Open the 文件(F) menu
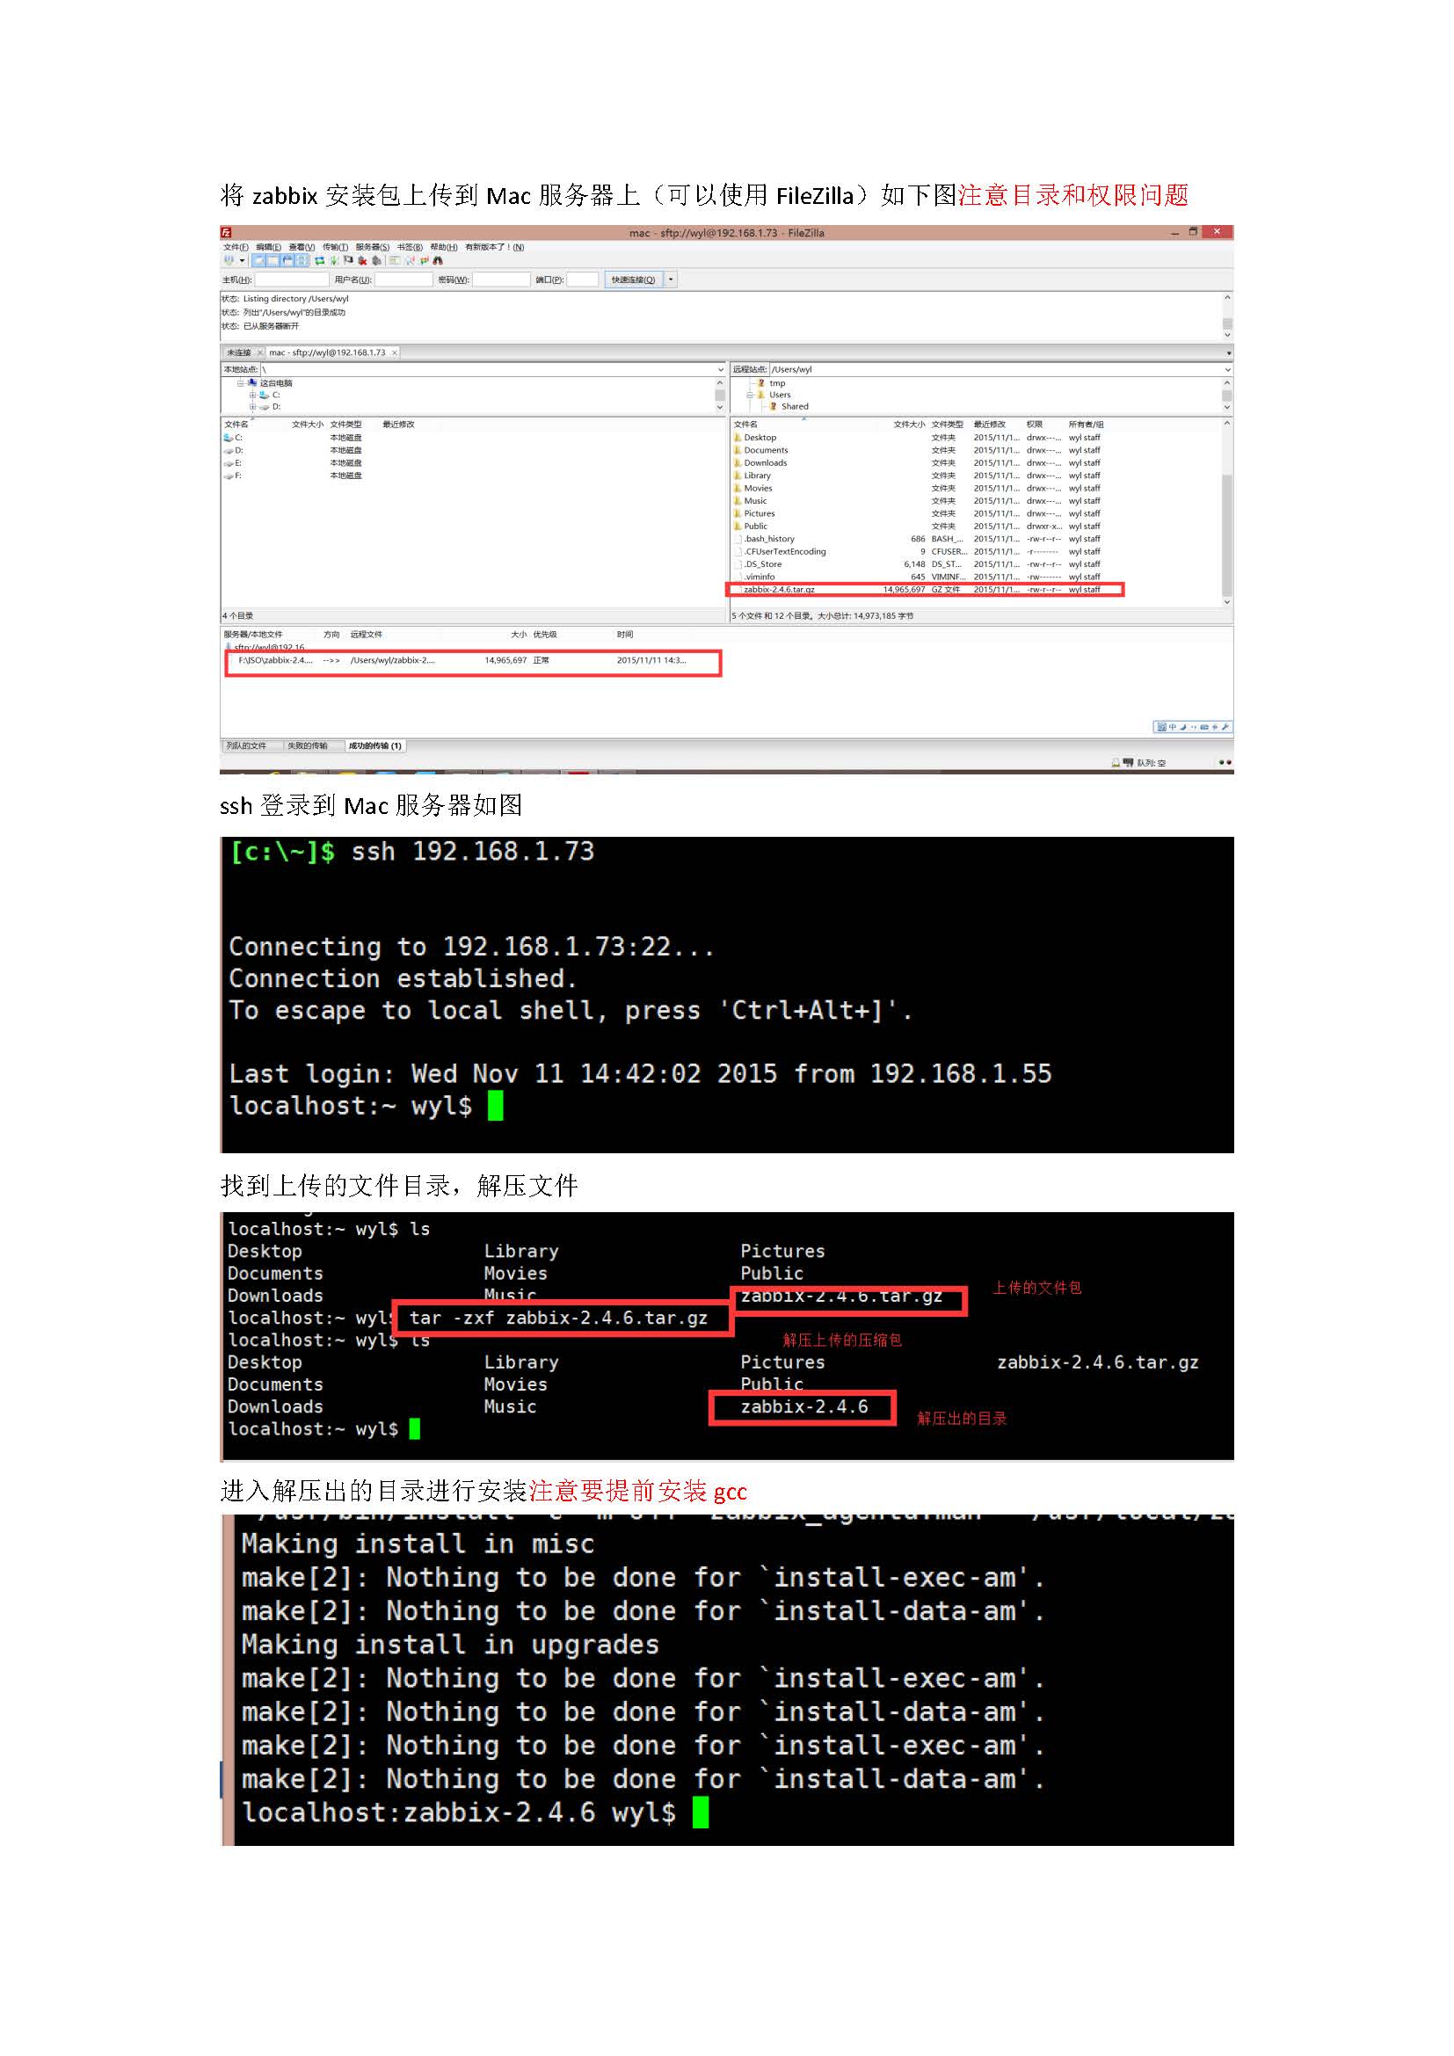Viewport: 1454px width, 2056px height. tap(236, 248)
